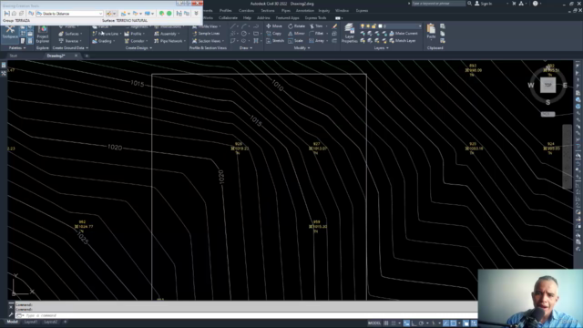
Task: Click the Set Grading Layer icon
Action: coord(21,14)
